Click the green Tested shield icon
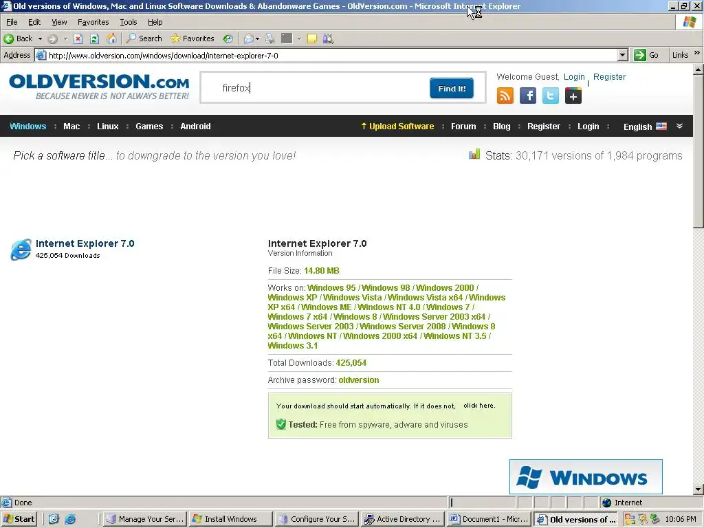 (281, 424)
